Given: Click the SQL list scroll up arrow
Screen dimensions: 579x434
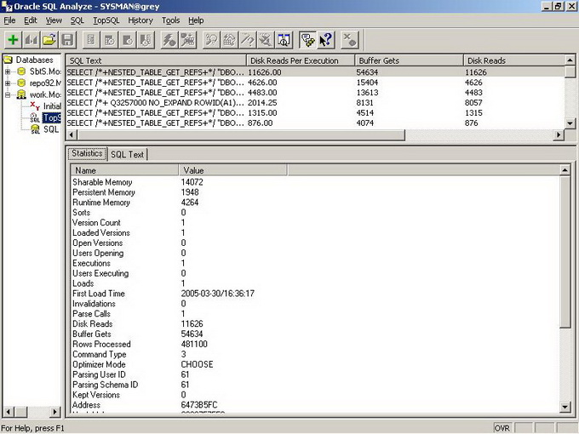Looking at the screenshot, I should click(570, 60).
